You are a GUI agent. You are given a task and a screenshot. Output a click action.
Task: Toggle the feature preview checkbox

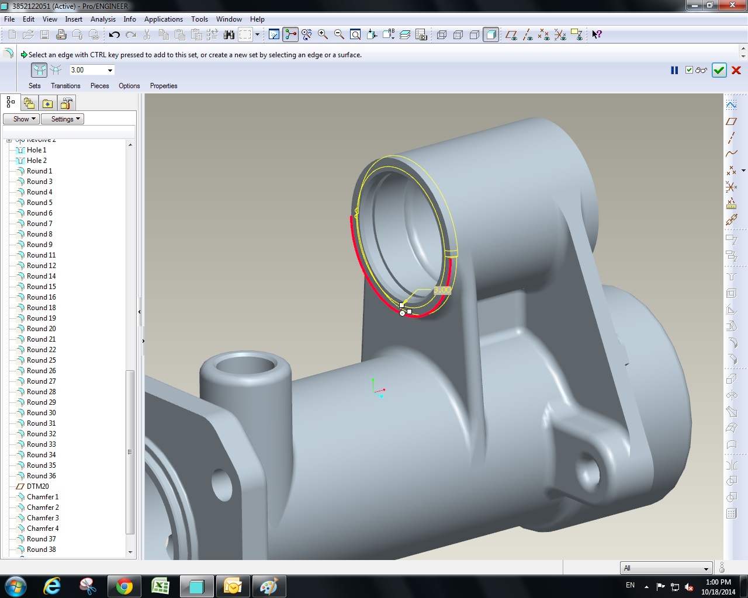pyautogui.click(x=689, y=70)
